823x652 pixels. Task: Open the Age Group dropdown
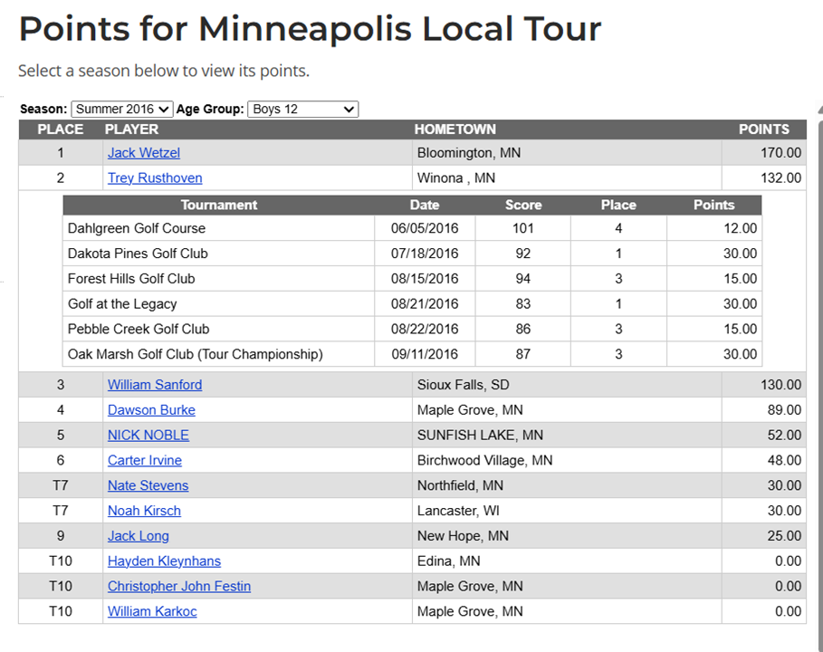302,110
